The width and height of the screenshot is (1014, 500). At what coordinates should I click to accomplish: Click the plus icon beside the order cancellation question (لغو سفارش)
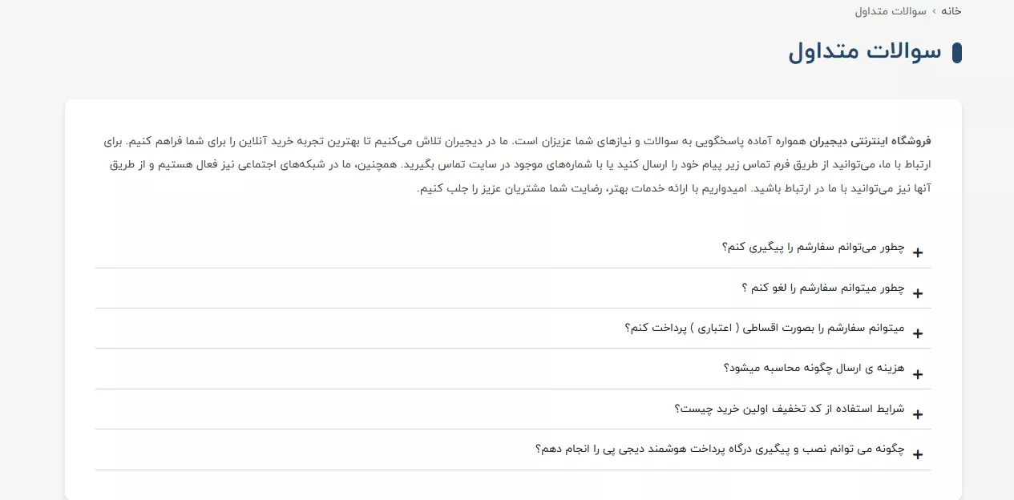(x=918, y=293)
